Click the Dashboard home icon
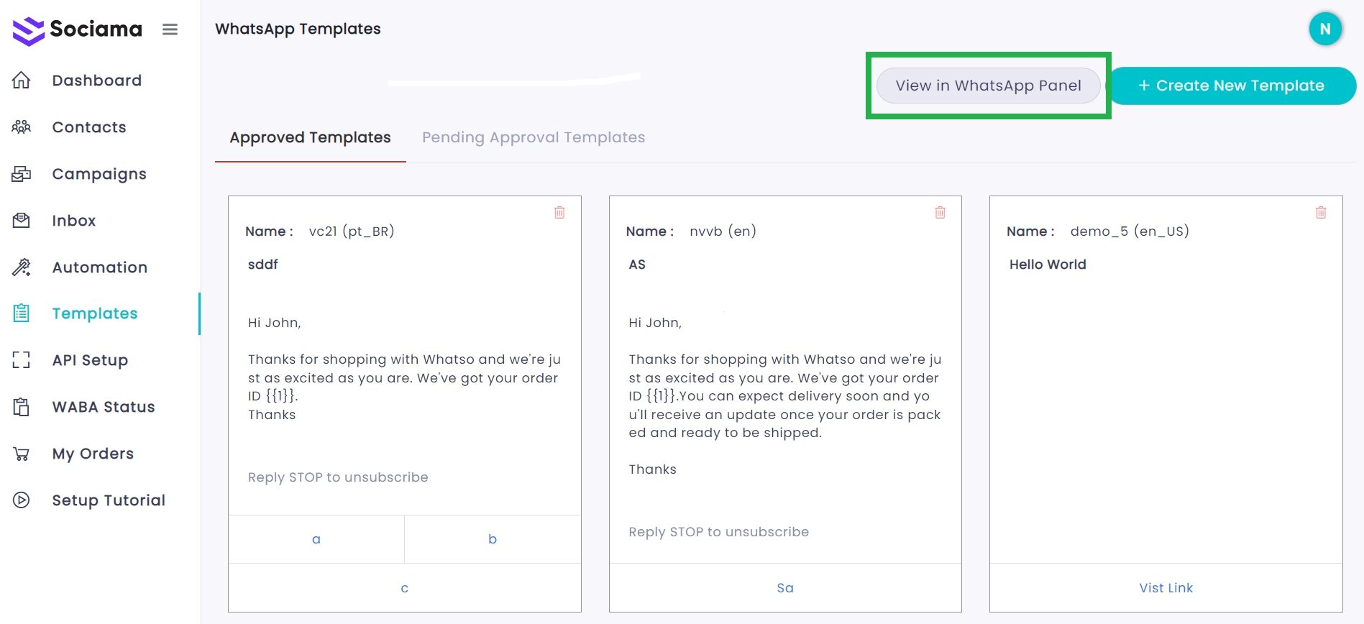 coord(22,81)
